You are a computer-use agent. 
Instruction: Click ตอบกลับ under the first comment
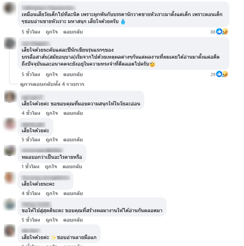[73, 32]
